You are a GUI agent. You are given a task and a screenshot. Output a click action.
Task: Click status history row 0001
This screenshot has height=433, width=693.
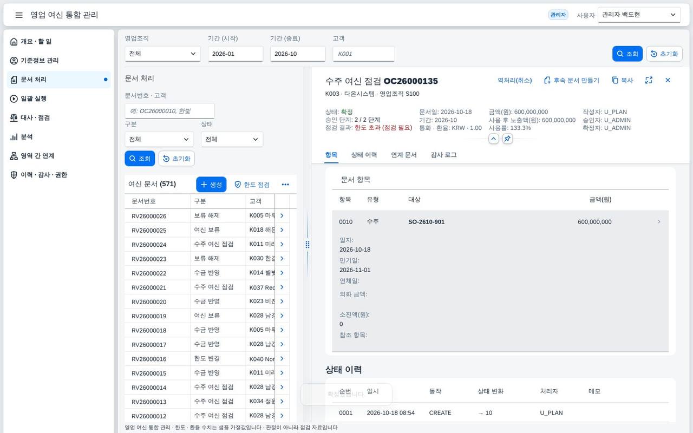(500, 413)
